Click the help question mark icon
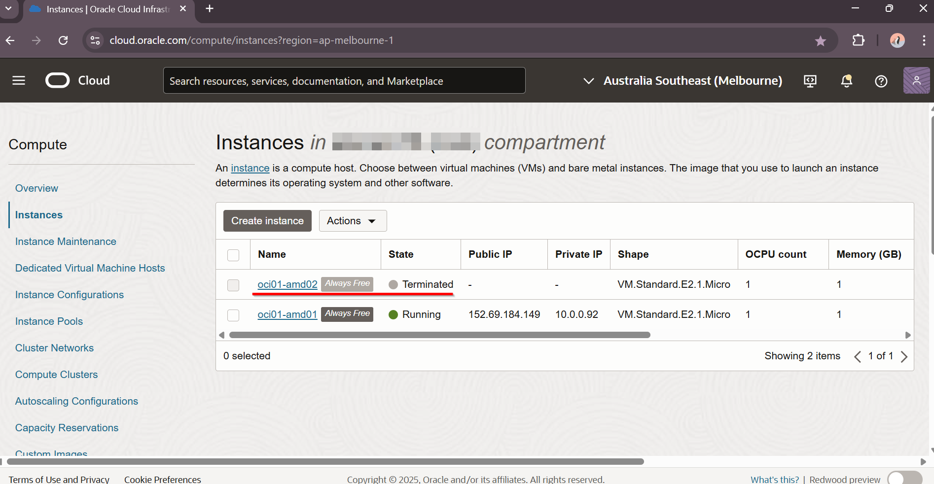 tap(881, 81)
